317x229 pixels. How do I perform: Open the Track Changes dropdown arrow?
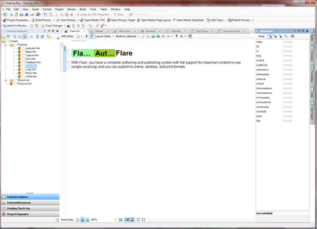tap(65, 26)
